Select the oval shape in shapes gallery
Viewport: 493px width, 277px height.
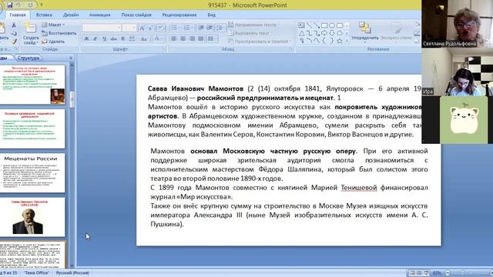pos(332,25)
